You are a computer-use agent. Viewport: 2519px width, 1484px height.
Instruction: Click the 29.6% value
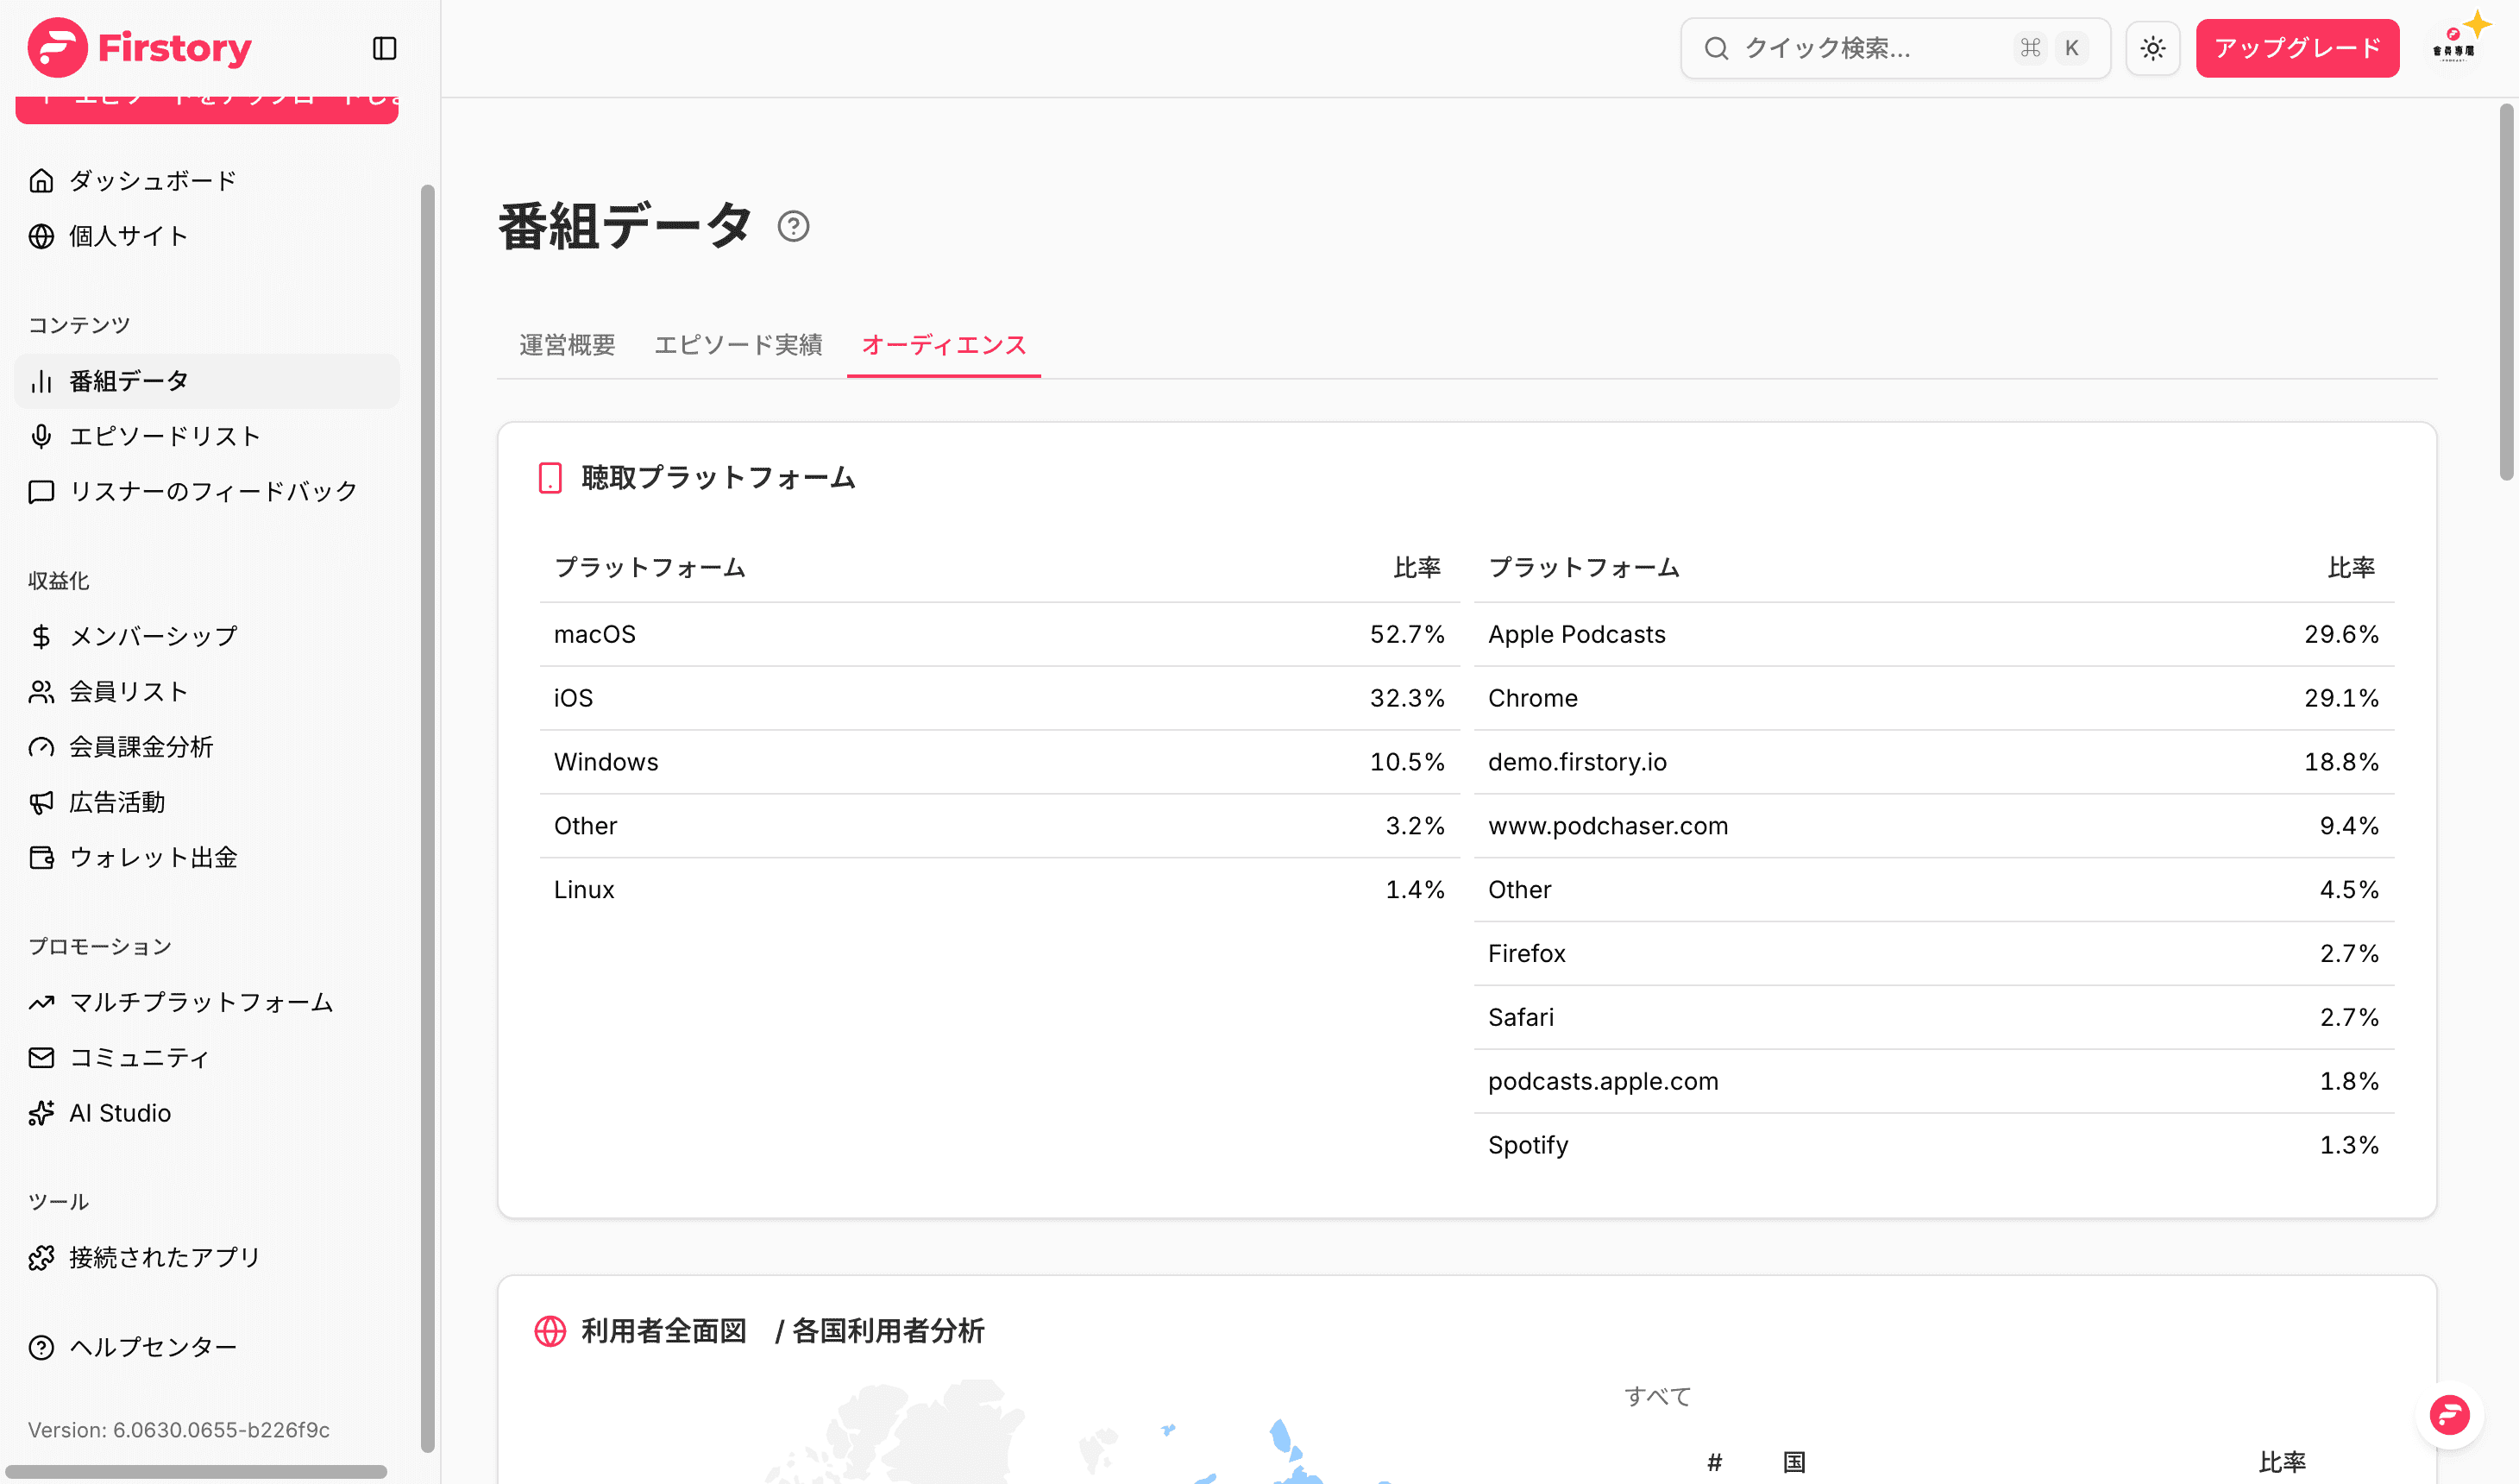[x=2341, y=635]
